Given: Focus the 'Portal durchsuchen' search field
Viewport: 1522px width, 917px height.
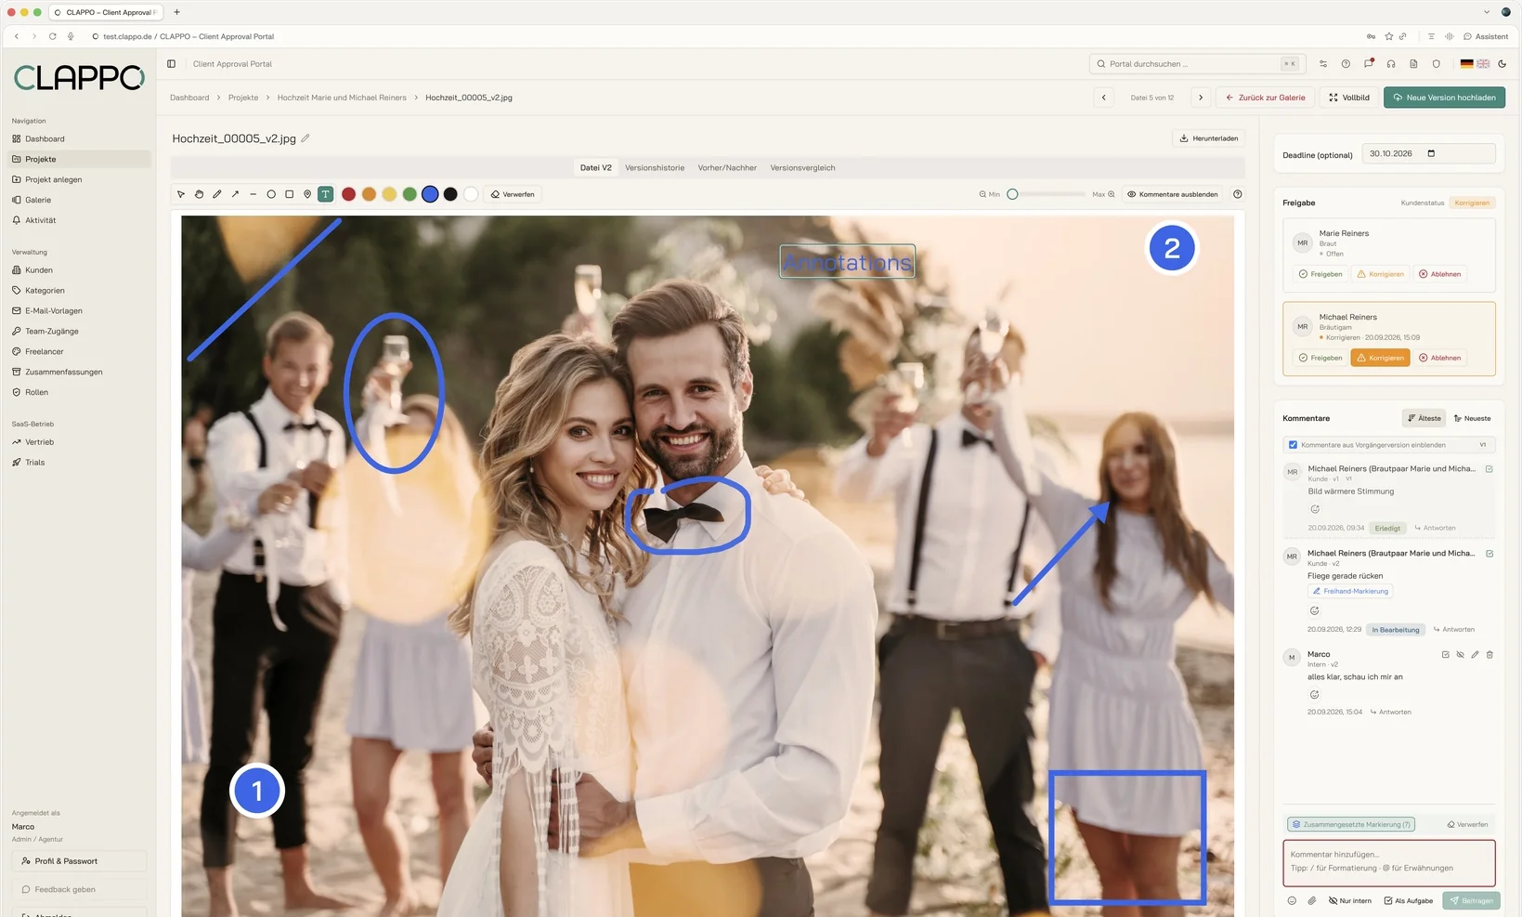Looking at the screenshot, I should [1195, 64].
